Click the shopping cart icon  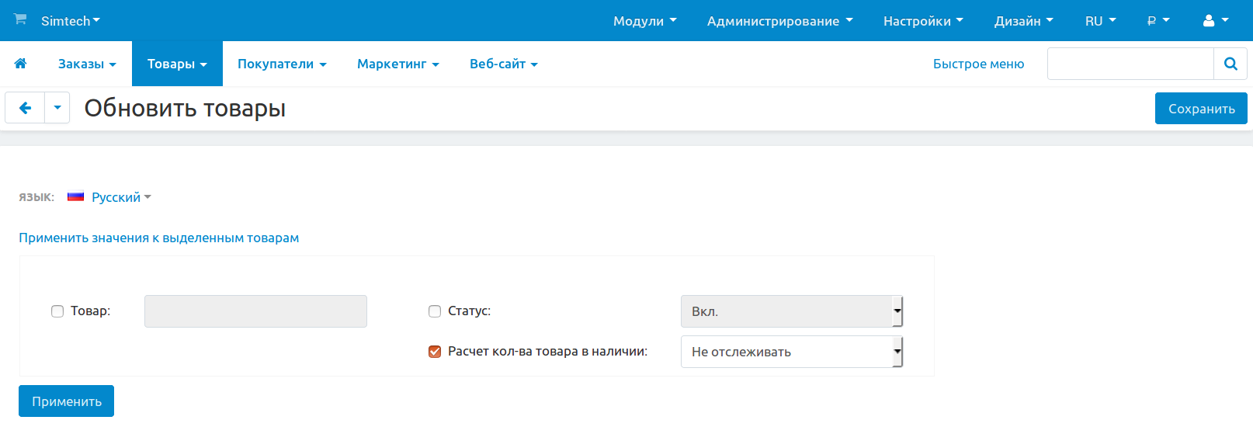(x=20, y=19)
